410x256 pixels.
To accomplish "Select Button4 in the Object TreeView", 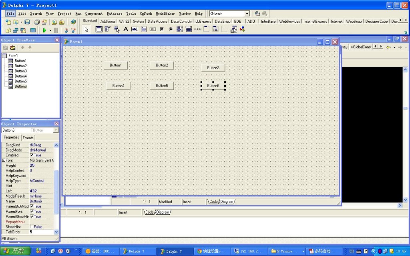I will pyautogui.click(x=20, y=76).
